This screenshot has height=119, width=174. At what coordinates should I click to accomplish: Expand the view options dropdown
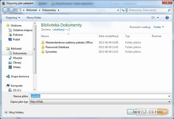[158, 18]
